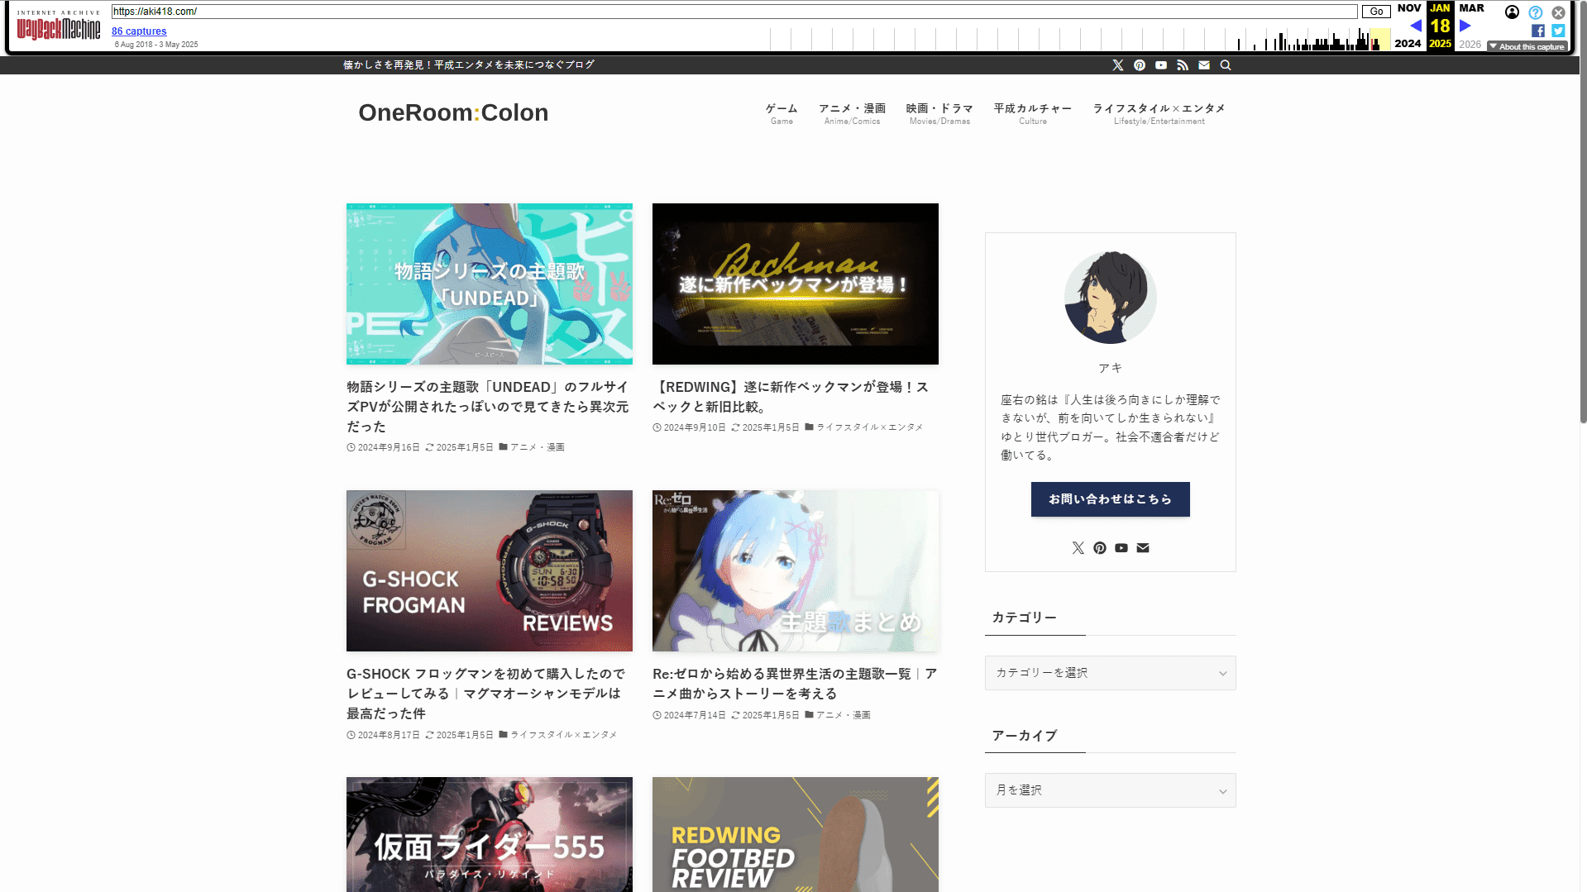
Task: Click the Wayback Go button
Action: point(1376,12)
